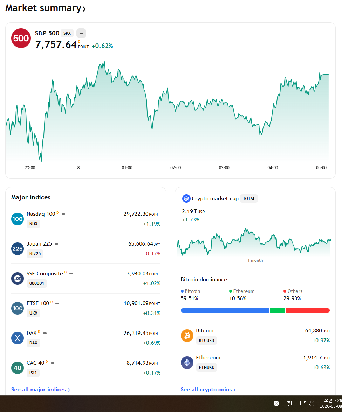Viewport: 342px width, 412px height.
Task: Open the Ethereum coin name link
Action: pyautogui.click(x=208, y=358)
